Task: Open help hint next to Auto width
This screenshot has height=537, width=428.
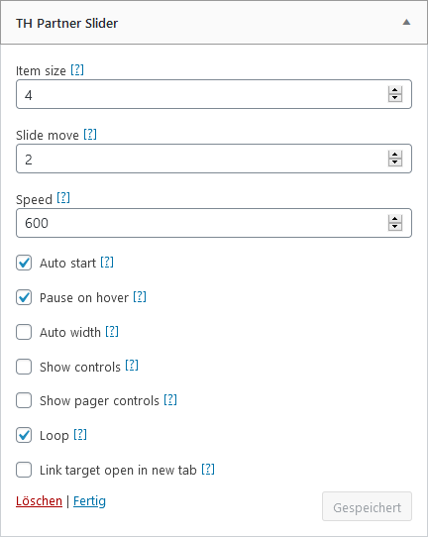Action: (112, 331)
